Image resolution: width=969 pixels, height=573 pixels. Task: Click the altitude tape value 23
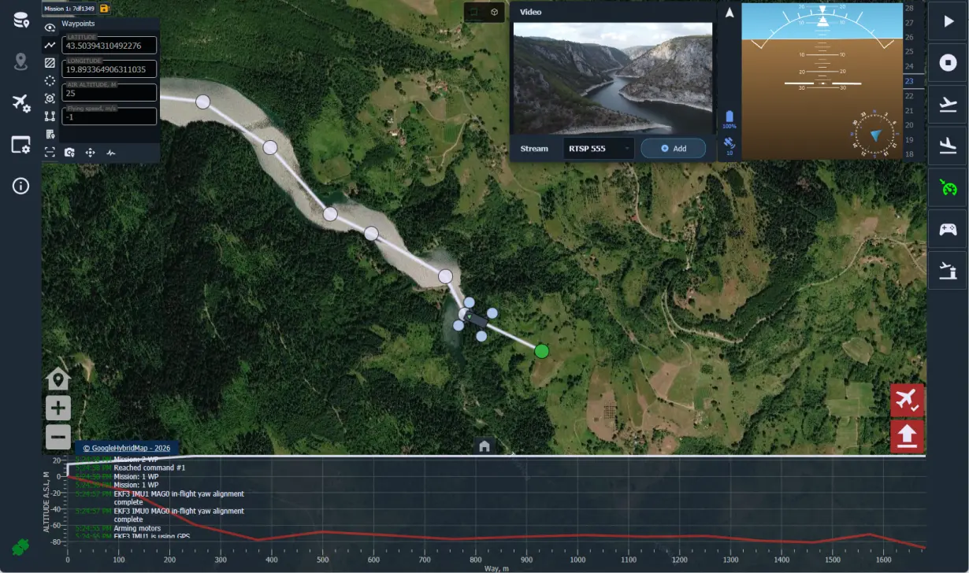click(909, 81)
